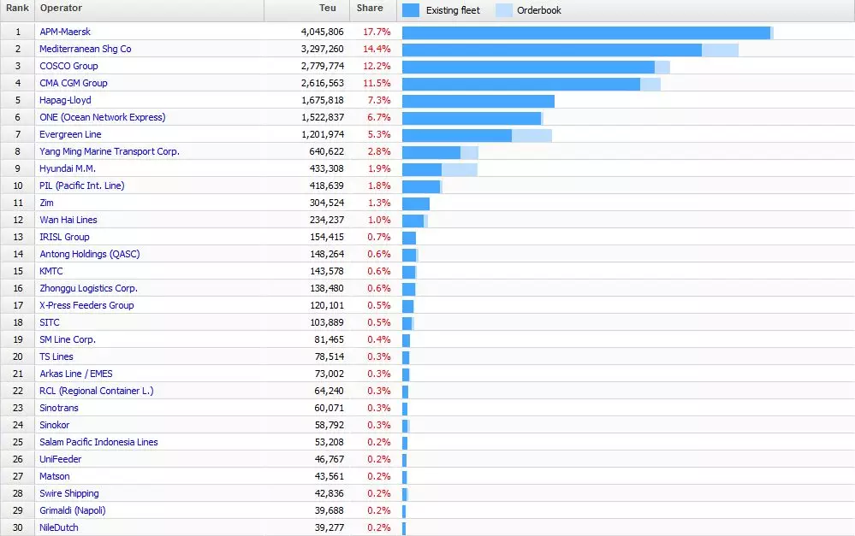855x536 pixels.
Task: Open the X-Press Feeders Group link
Action: pyautogui.click(x=86, y=305)
